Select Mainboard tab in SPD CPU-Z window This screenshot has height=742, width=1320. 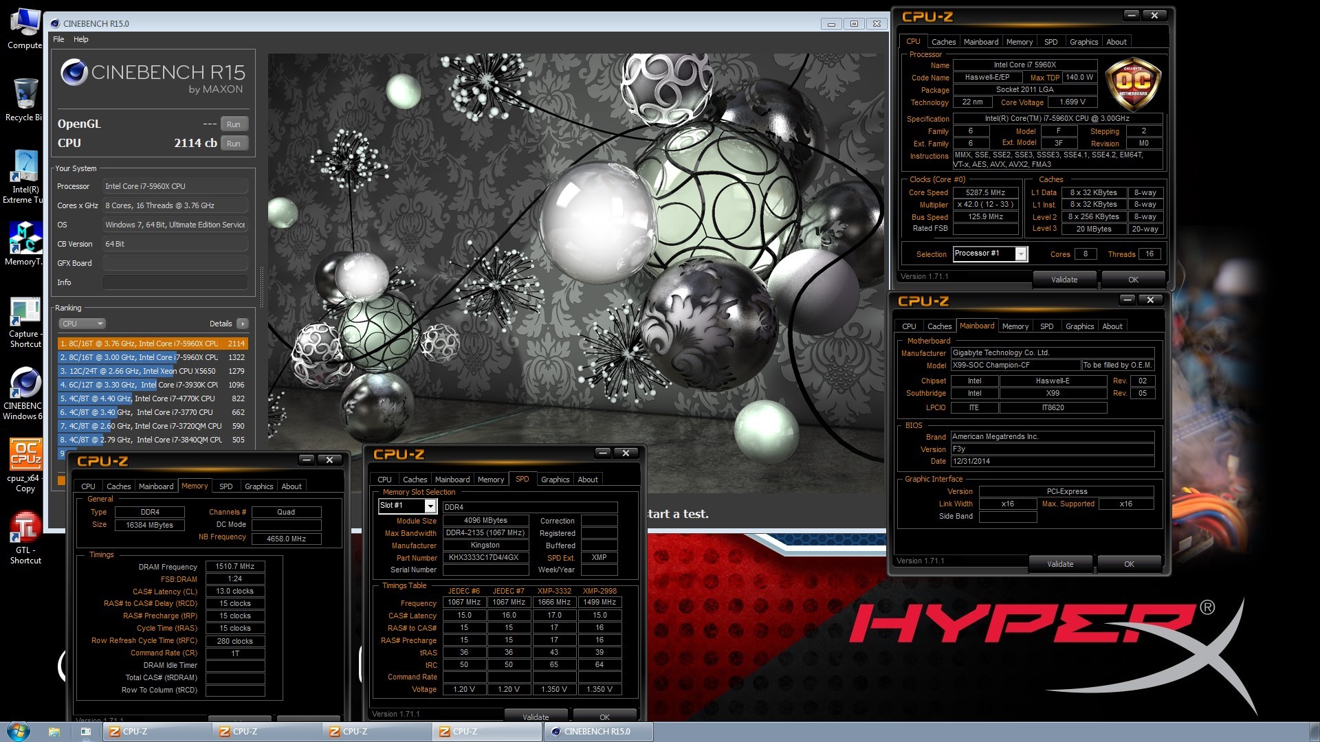click(x=452, y=480)
